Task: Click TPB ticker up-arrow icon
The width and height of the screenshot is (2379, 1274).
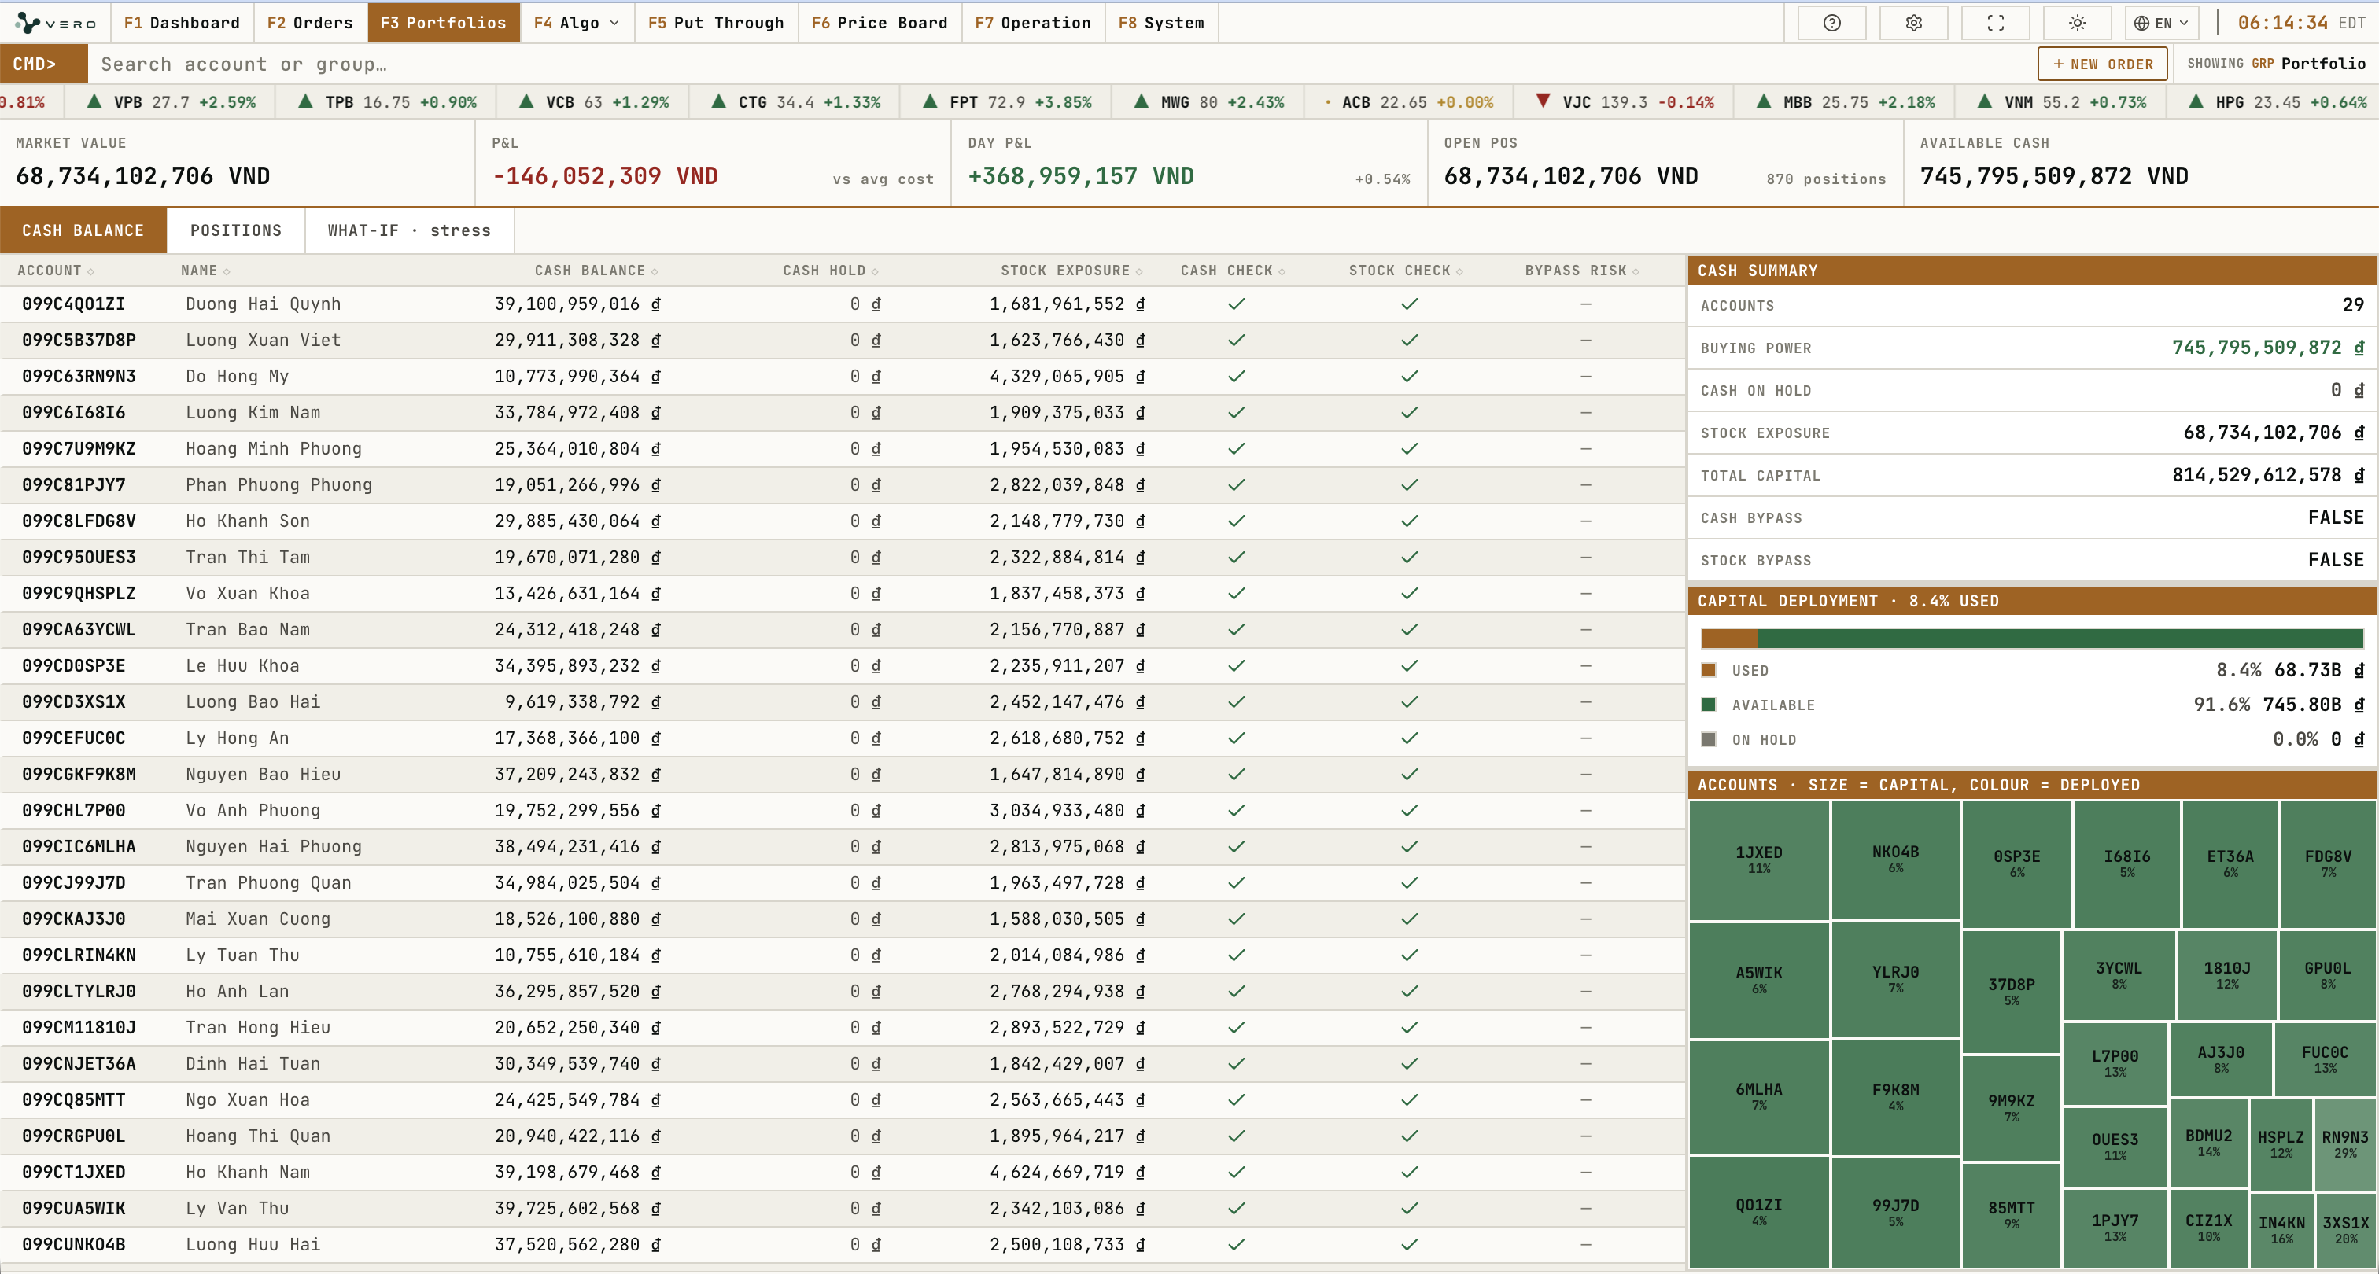Action: pos(306,101)
